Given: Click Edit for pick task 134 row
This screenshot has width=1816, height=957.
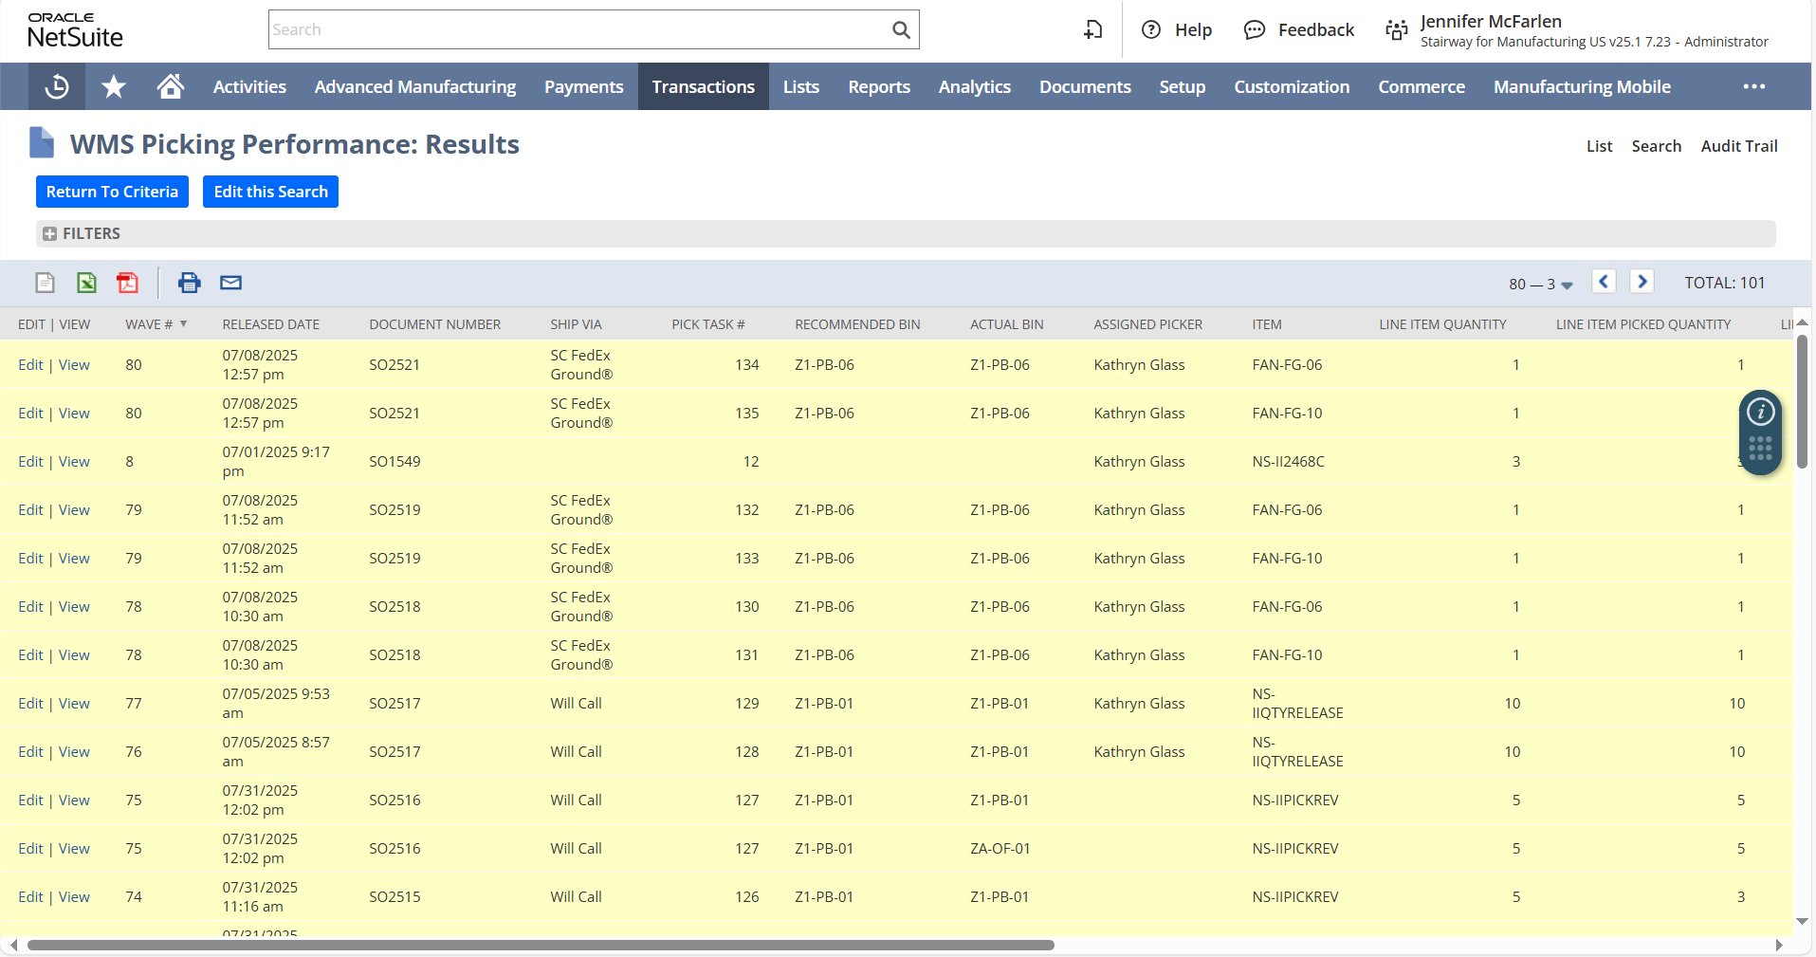Looking at the screenshot, I should tap(30, 365).
